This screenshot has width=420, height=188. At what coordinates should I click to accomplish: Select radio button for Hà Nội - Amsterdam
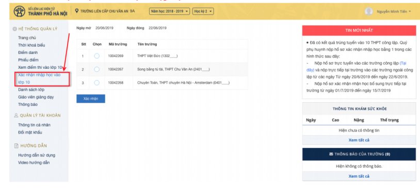click(96, 83)
